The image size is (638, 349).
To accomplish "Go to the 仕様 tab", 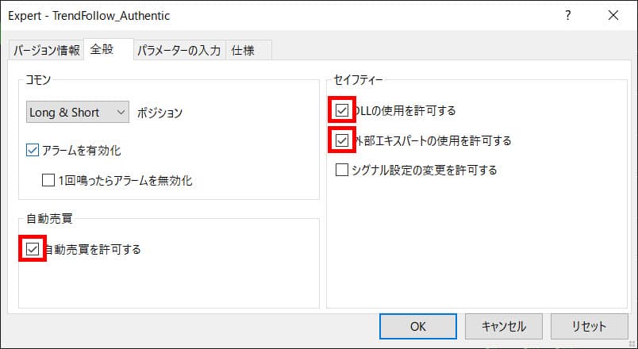I will [x=243, y=51].
